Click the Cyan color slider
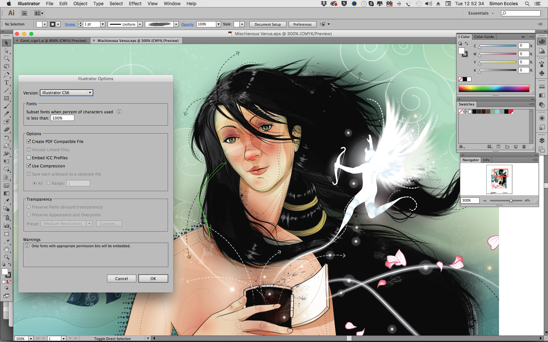The image size is (548, 342). point(498,46)
